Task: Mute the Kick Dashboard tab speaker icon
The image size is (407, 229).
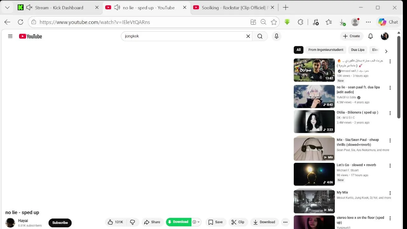Action: point(29,7)
